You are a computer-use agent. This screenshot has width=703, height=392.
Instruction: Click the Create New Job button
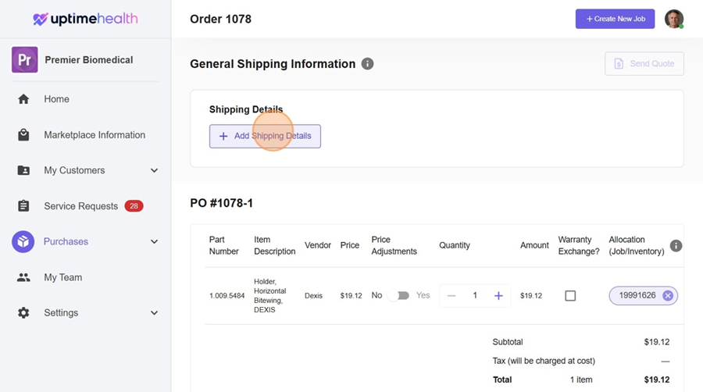[x=615, y=19]
